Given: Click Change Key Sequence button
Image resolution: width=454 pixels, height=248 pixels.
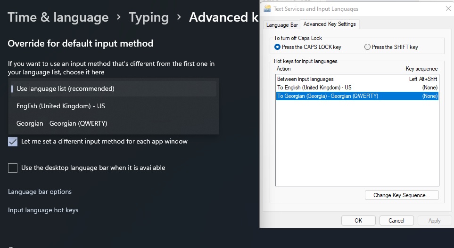Looking at the screenshot, I should point(402,195).
